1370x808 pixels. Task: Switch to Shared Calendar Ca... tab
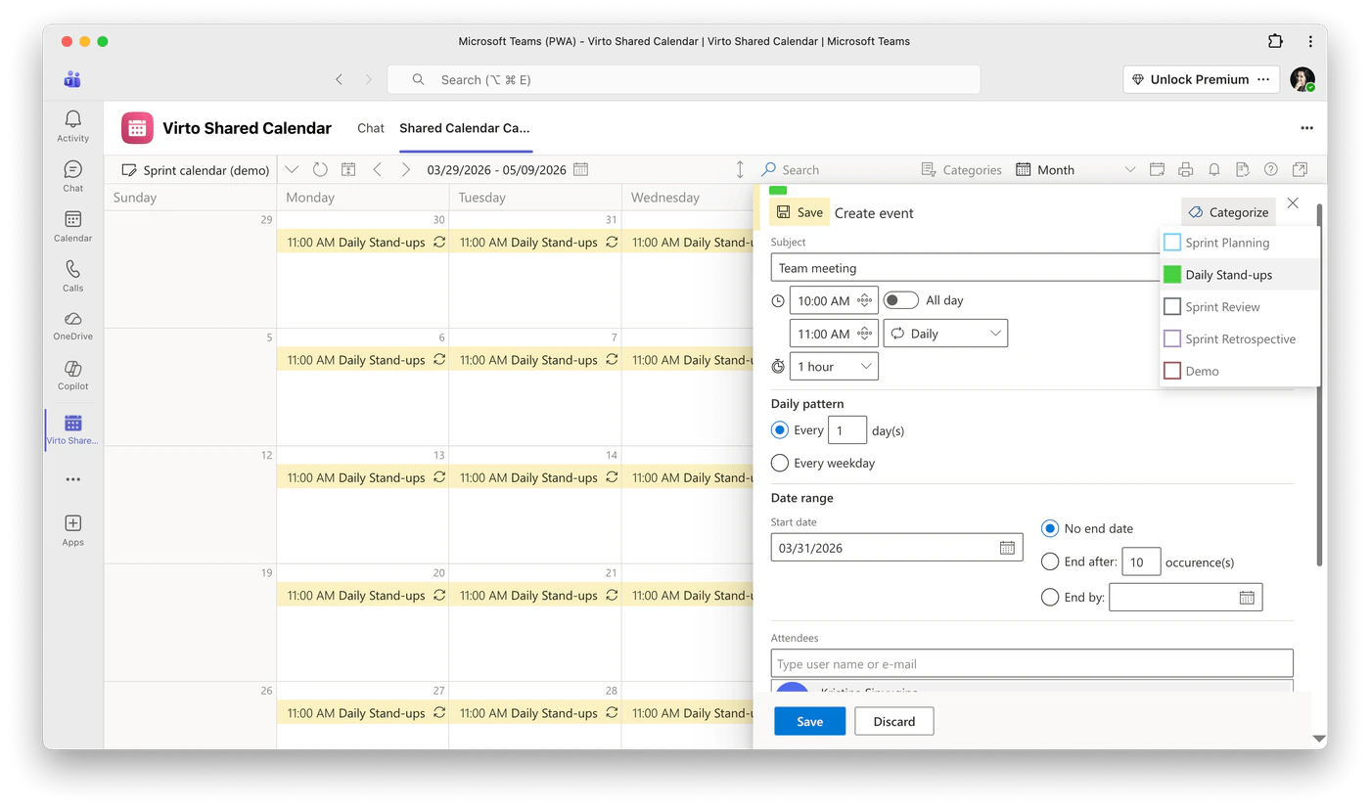(x=465, y=128)
